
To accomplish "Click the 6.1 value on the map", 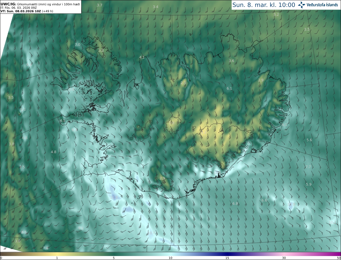I will tap(229, 89).
